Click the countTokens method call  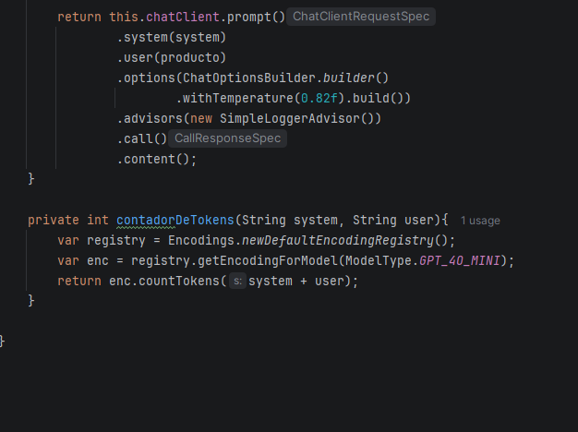click(179, 281)
